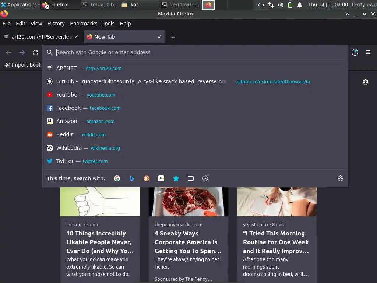Open inc.com thumbs-up article image
Screen dimensions: 377x283
[x=100, y=202]
